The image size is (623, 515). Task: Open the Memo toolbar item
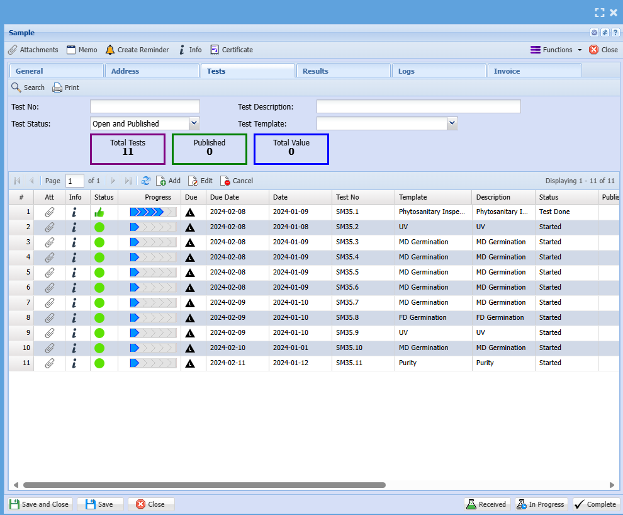(82, 50)
